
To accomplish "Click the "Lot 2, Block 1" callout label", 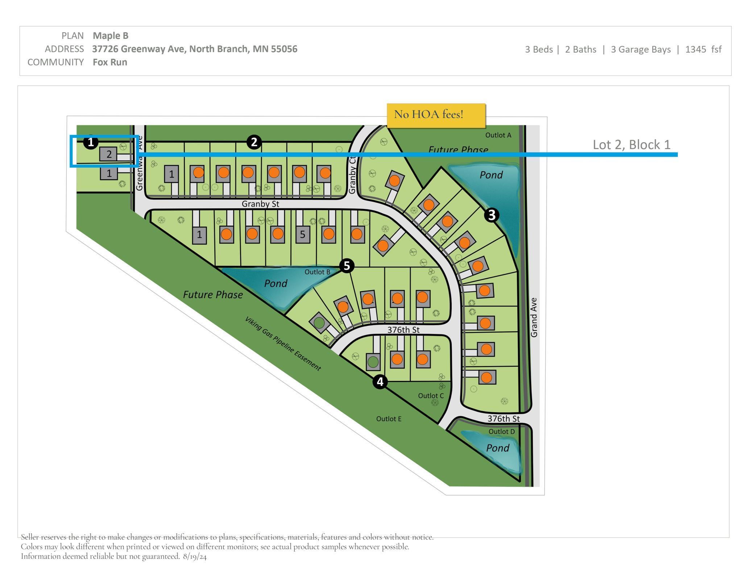I will pos(631,145).
